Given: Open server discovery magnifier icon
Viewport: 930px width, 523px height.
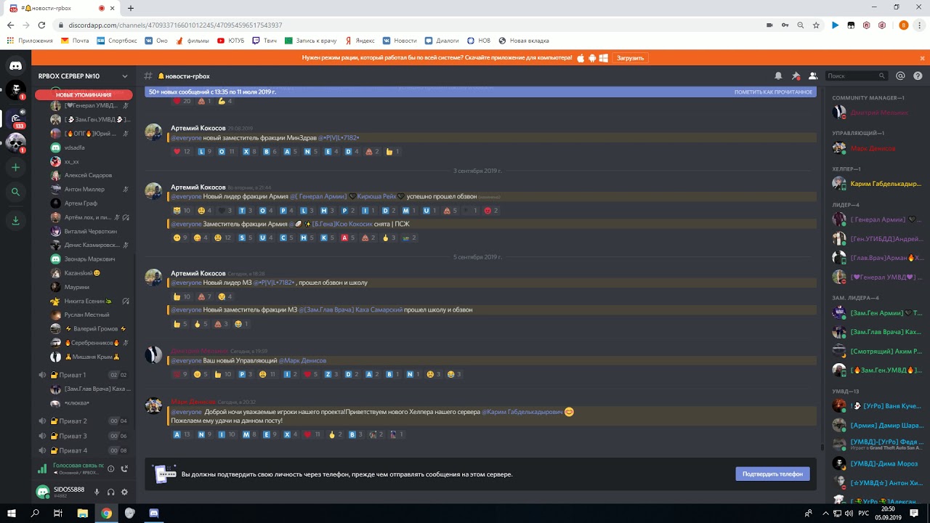Looking at the screenshot, I should (x=15, y=192).
